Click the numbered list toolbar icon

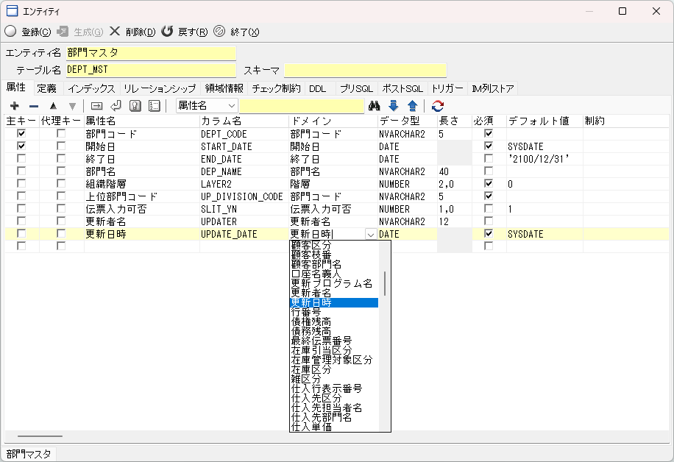(155, 106)
